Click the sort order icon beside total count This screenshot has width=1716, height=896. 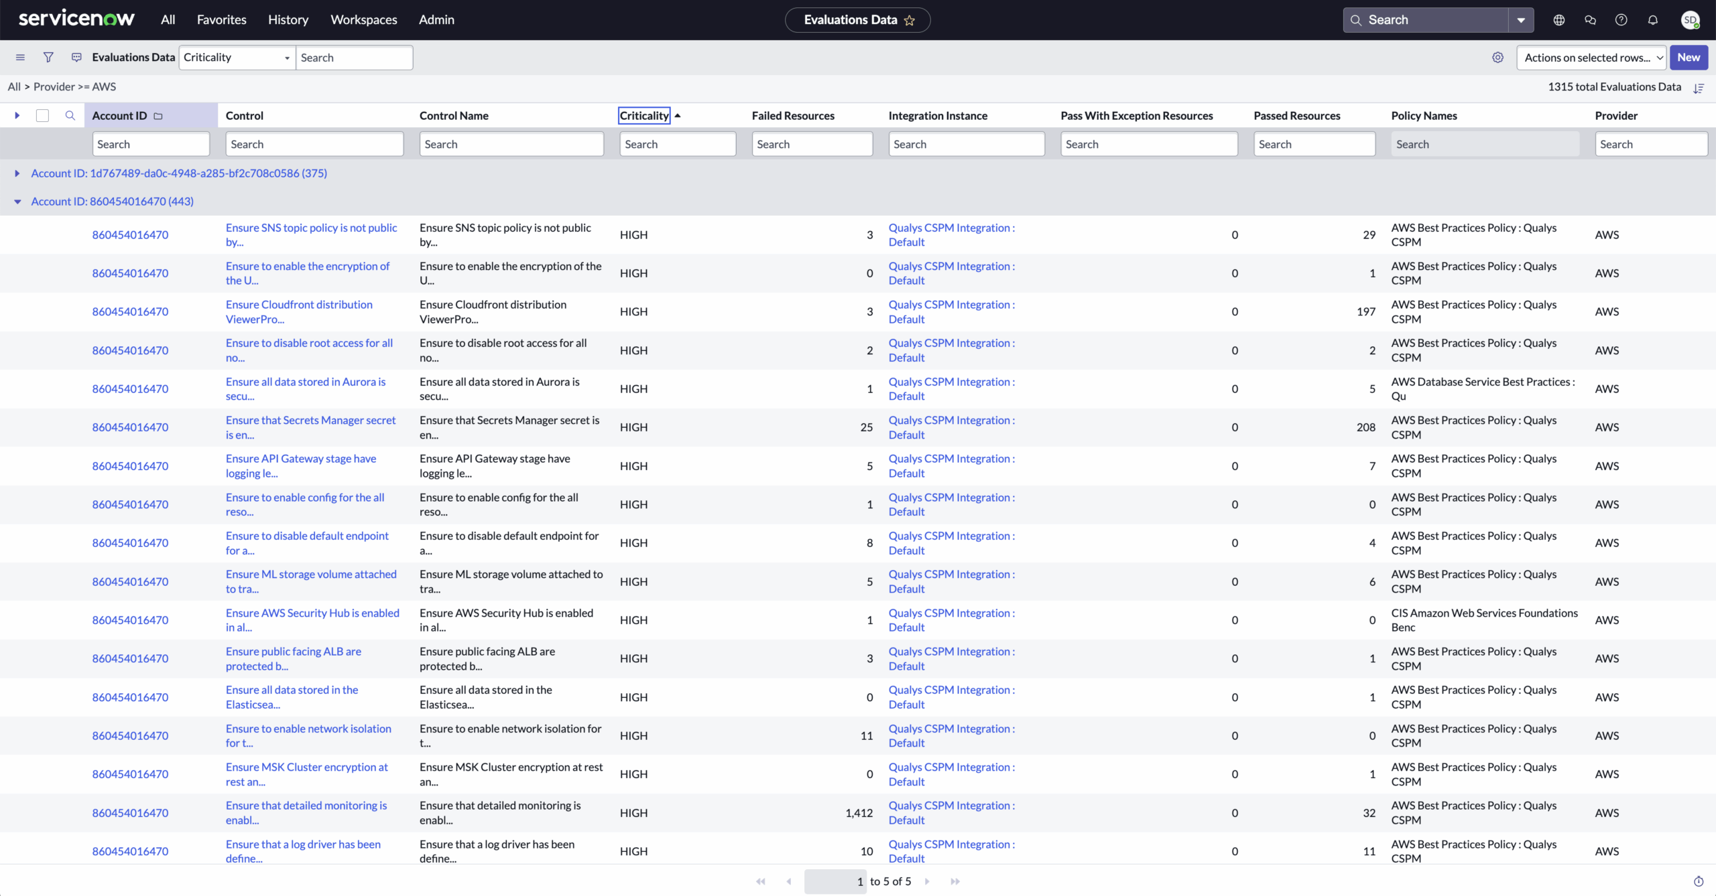tap(1699, 88)
